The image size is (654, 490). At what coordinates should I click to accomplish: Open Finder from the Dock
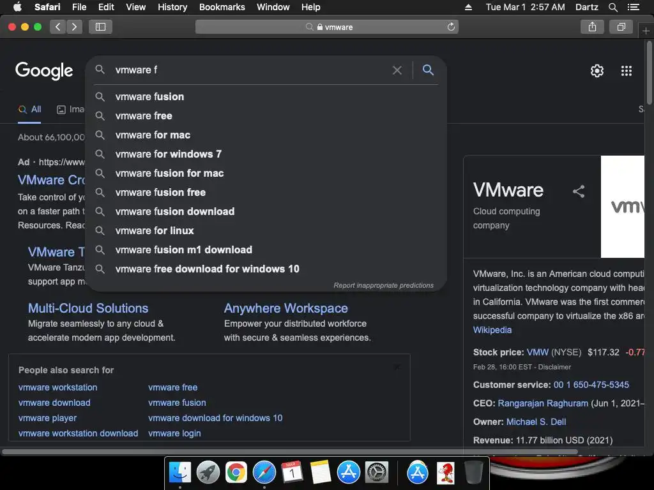pyautogui.click(x=180, y=473)
